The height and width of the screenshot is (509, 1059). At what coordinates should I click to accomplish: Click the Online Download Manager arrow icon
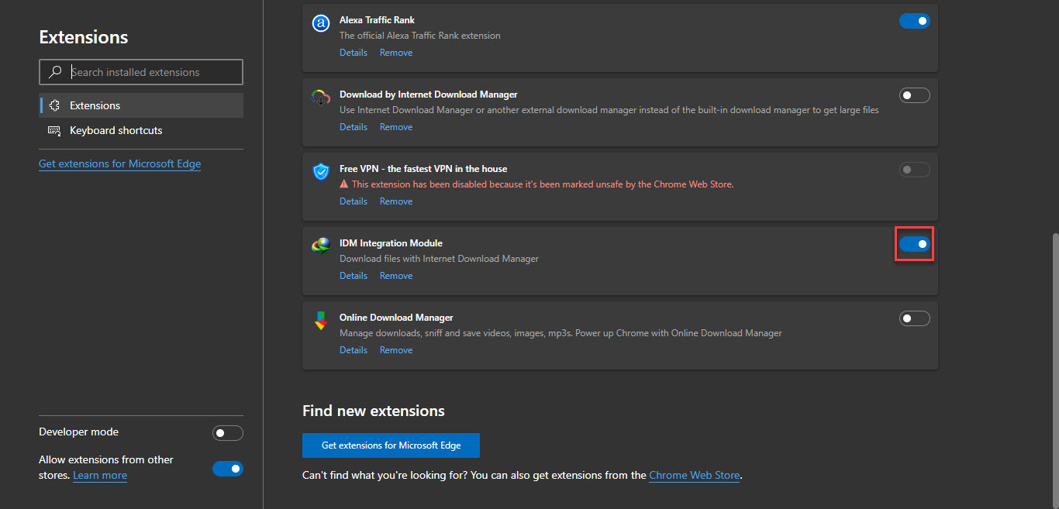pos(320,321)
